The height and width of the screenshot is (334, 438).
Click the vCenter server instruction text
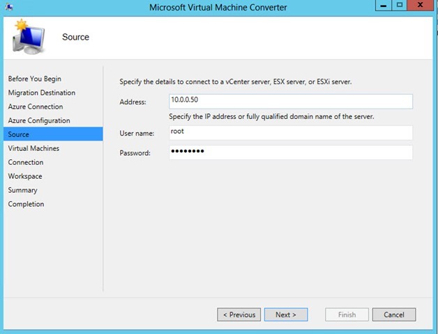(x=236, y=82)
